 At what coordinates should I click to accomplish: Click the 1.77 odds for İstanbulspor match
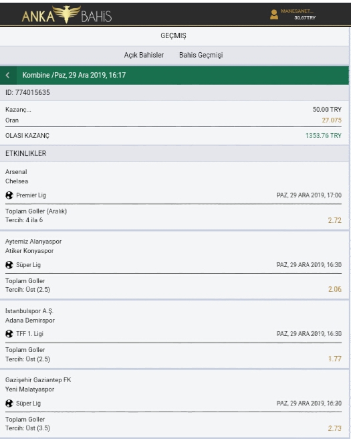tap(335, 359)
